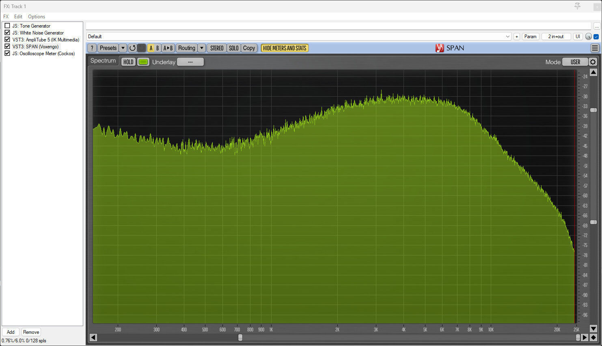
Task: Open the Default preset dropdown
Action: [x=299, y=37]
